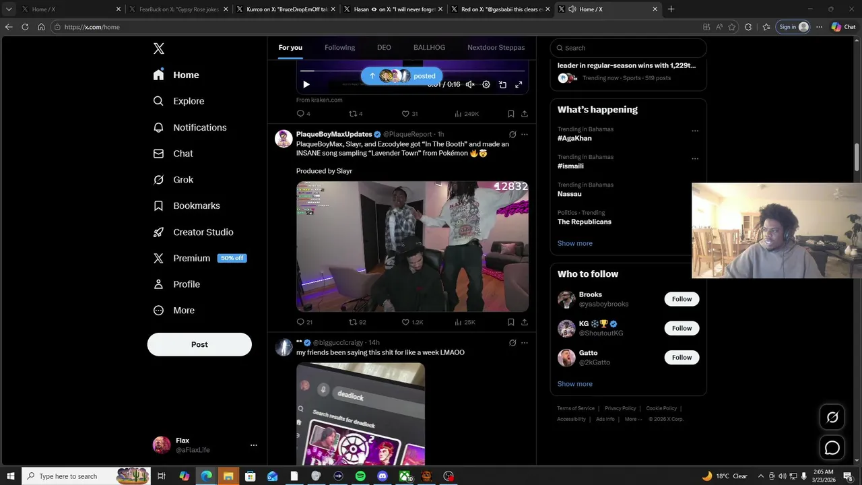Open the floating chat messages button
The image size is (862, 485).
tap(832, 448)
